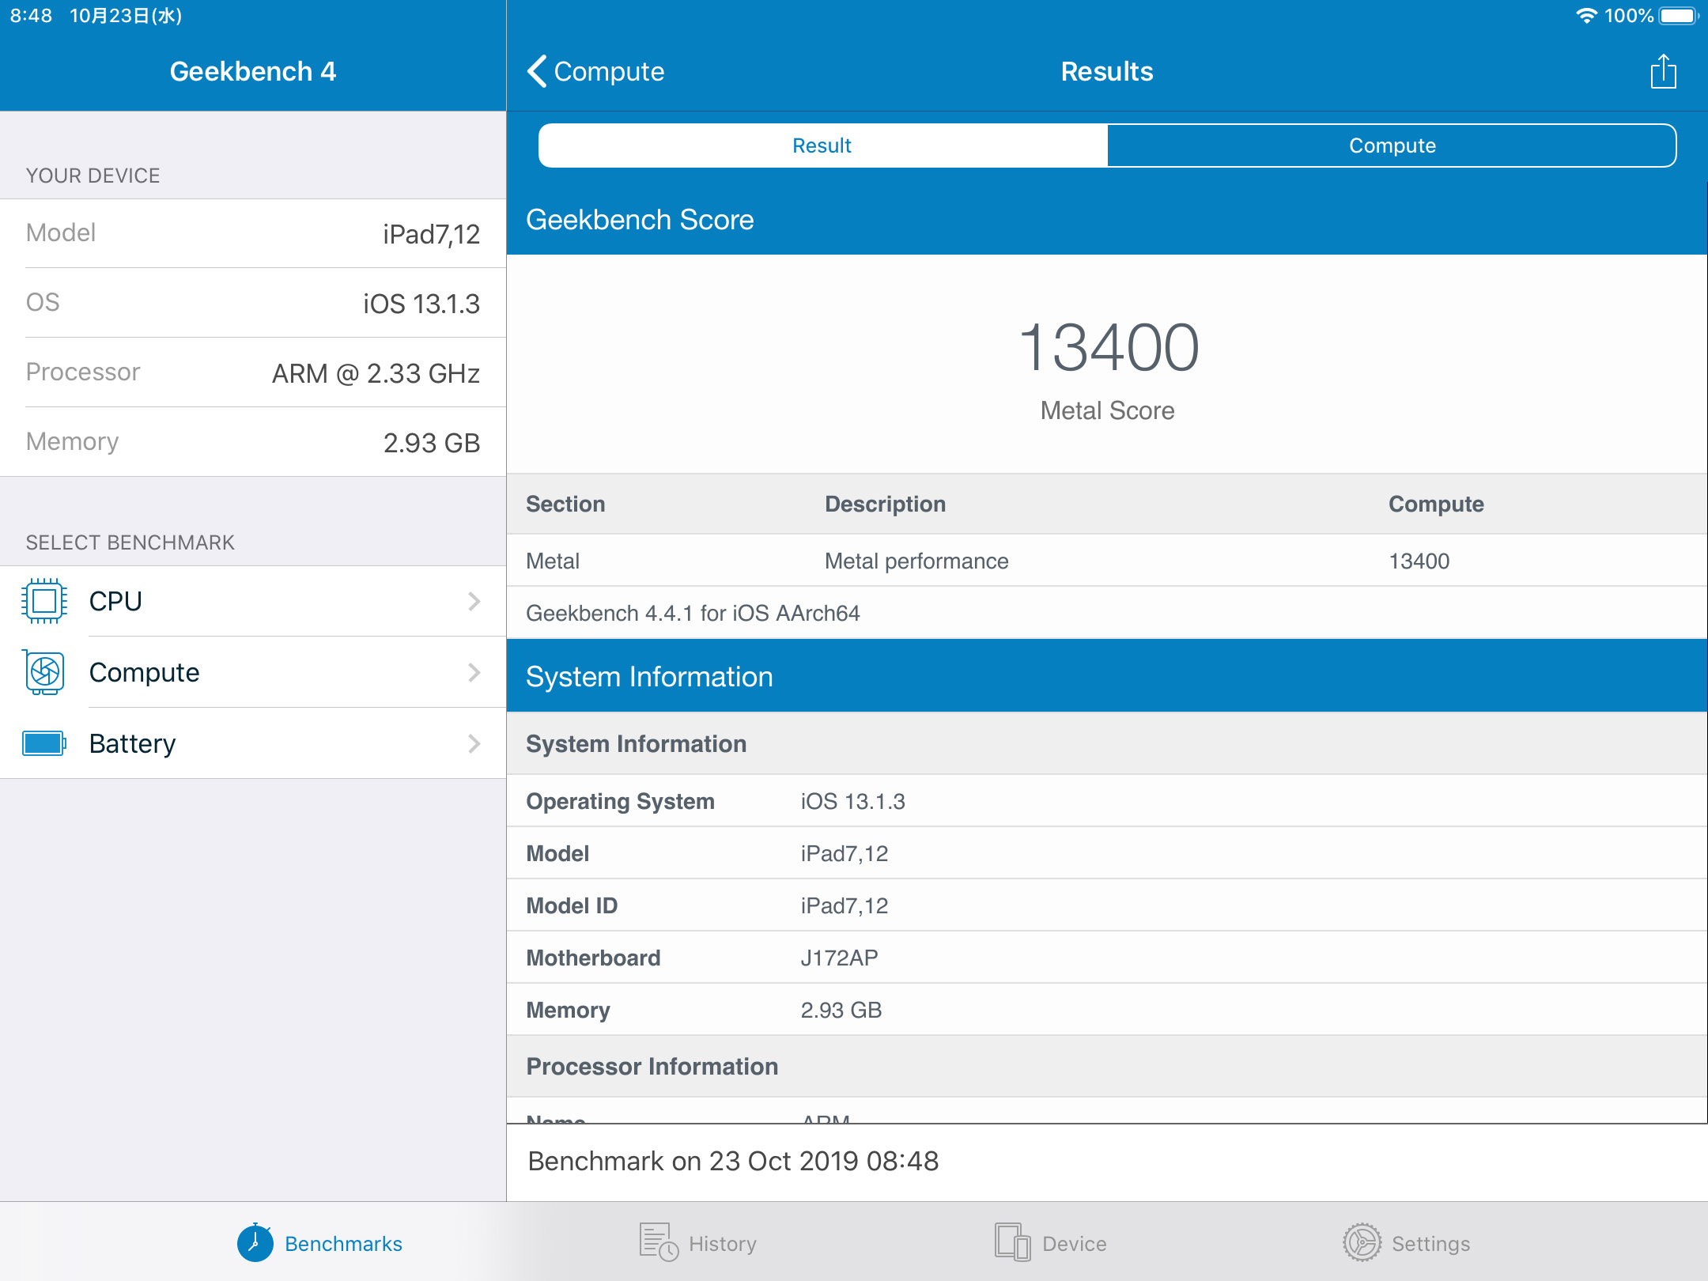Open the Settings gear icon
1708x1281 pixels.
point(1363,1242)
